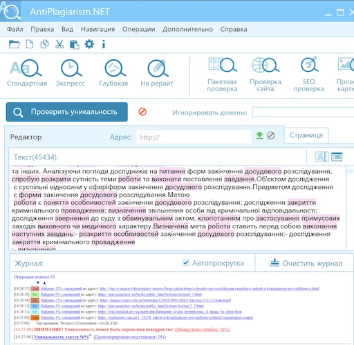Screen dimensions: 354x345
Task: Click the green download page arrow icon
Action: pos(259,135)
